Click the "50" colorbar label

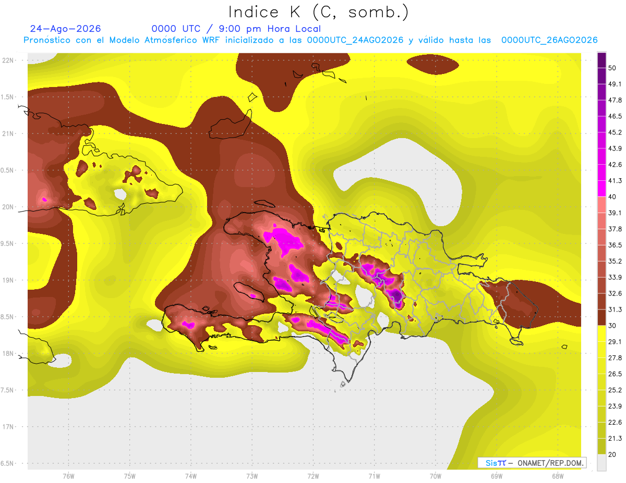612,69
